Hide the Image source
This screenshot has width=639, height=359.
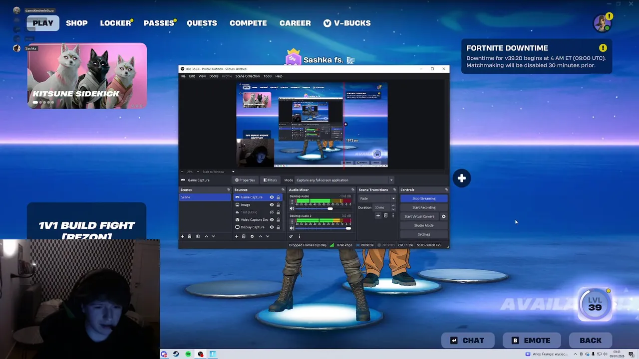click(272, 205)
